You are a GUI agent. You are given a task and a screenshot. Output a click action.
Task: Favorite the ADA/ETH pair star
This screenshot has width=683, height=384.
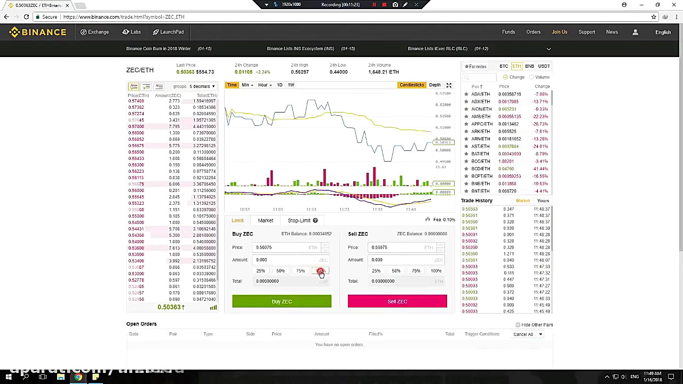tap(466, 94)
